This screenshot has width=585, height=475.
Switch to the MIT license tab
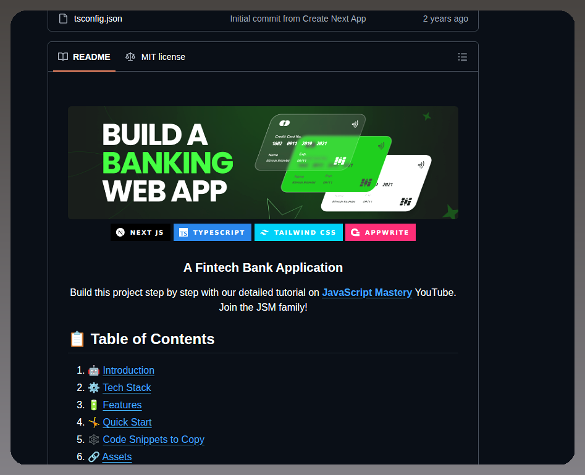155,57
